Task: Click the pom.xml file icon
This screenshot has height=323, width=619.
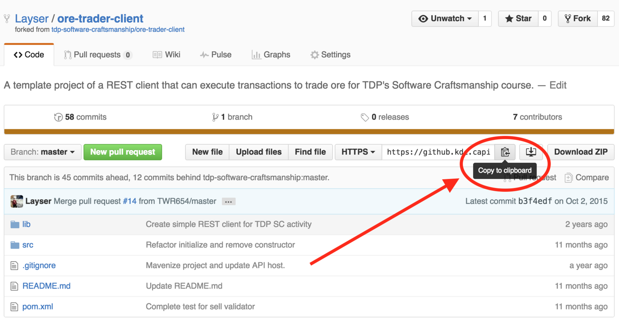Action: (14, 307)
